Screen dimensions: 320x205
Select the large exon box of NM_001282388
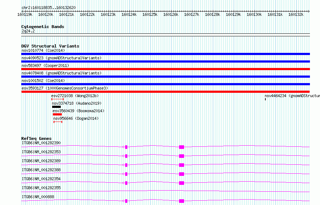tap(182, 174)
